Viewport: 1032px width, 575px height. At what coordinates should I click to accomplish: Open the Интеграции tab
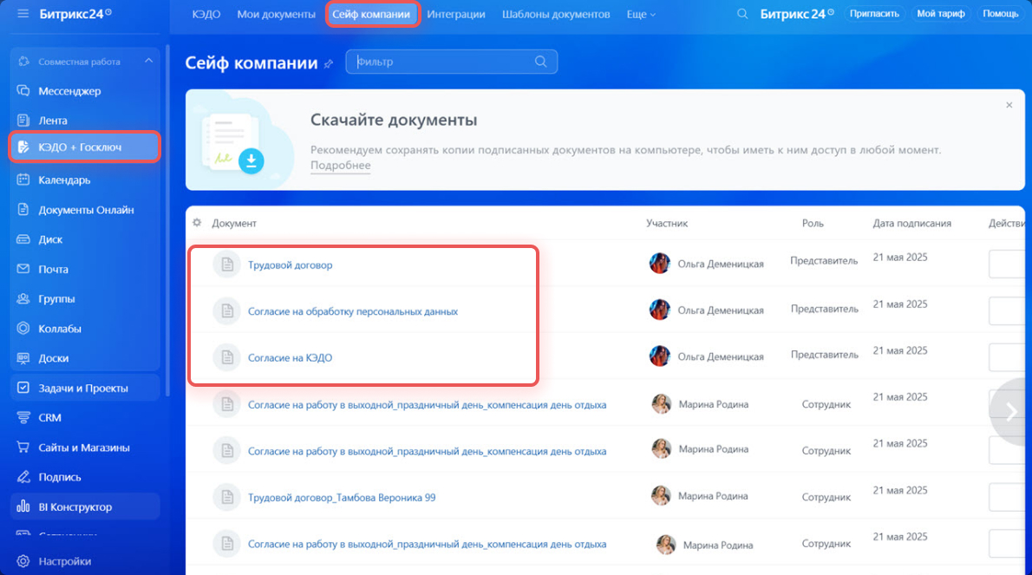[456, 15]
